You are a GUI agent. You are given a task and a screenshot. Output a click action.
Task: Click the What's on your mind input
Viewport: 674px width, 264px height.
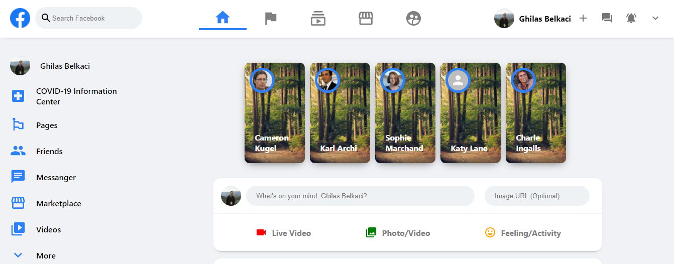pyautogui.click(x=360, y=196)
